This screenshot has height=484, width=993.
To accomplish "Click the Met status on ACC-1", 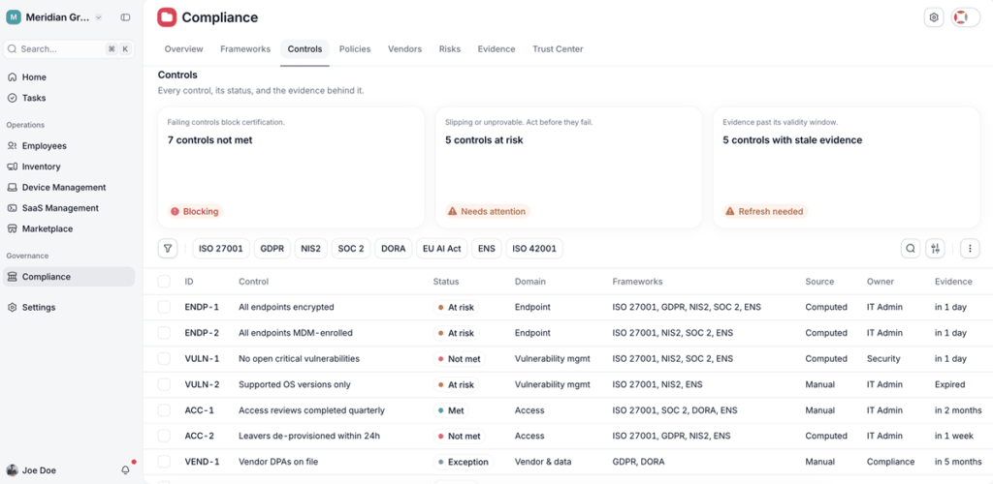I will [452, 410].
